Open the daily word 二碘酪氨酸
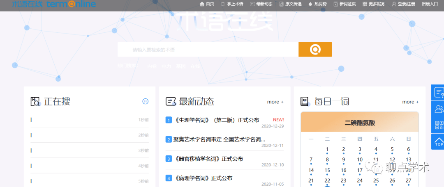 click(x=360, y=123)
